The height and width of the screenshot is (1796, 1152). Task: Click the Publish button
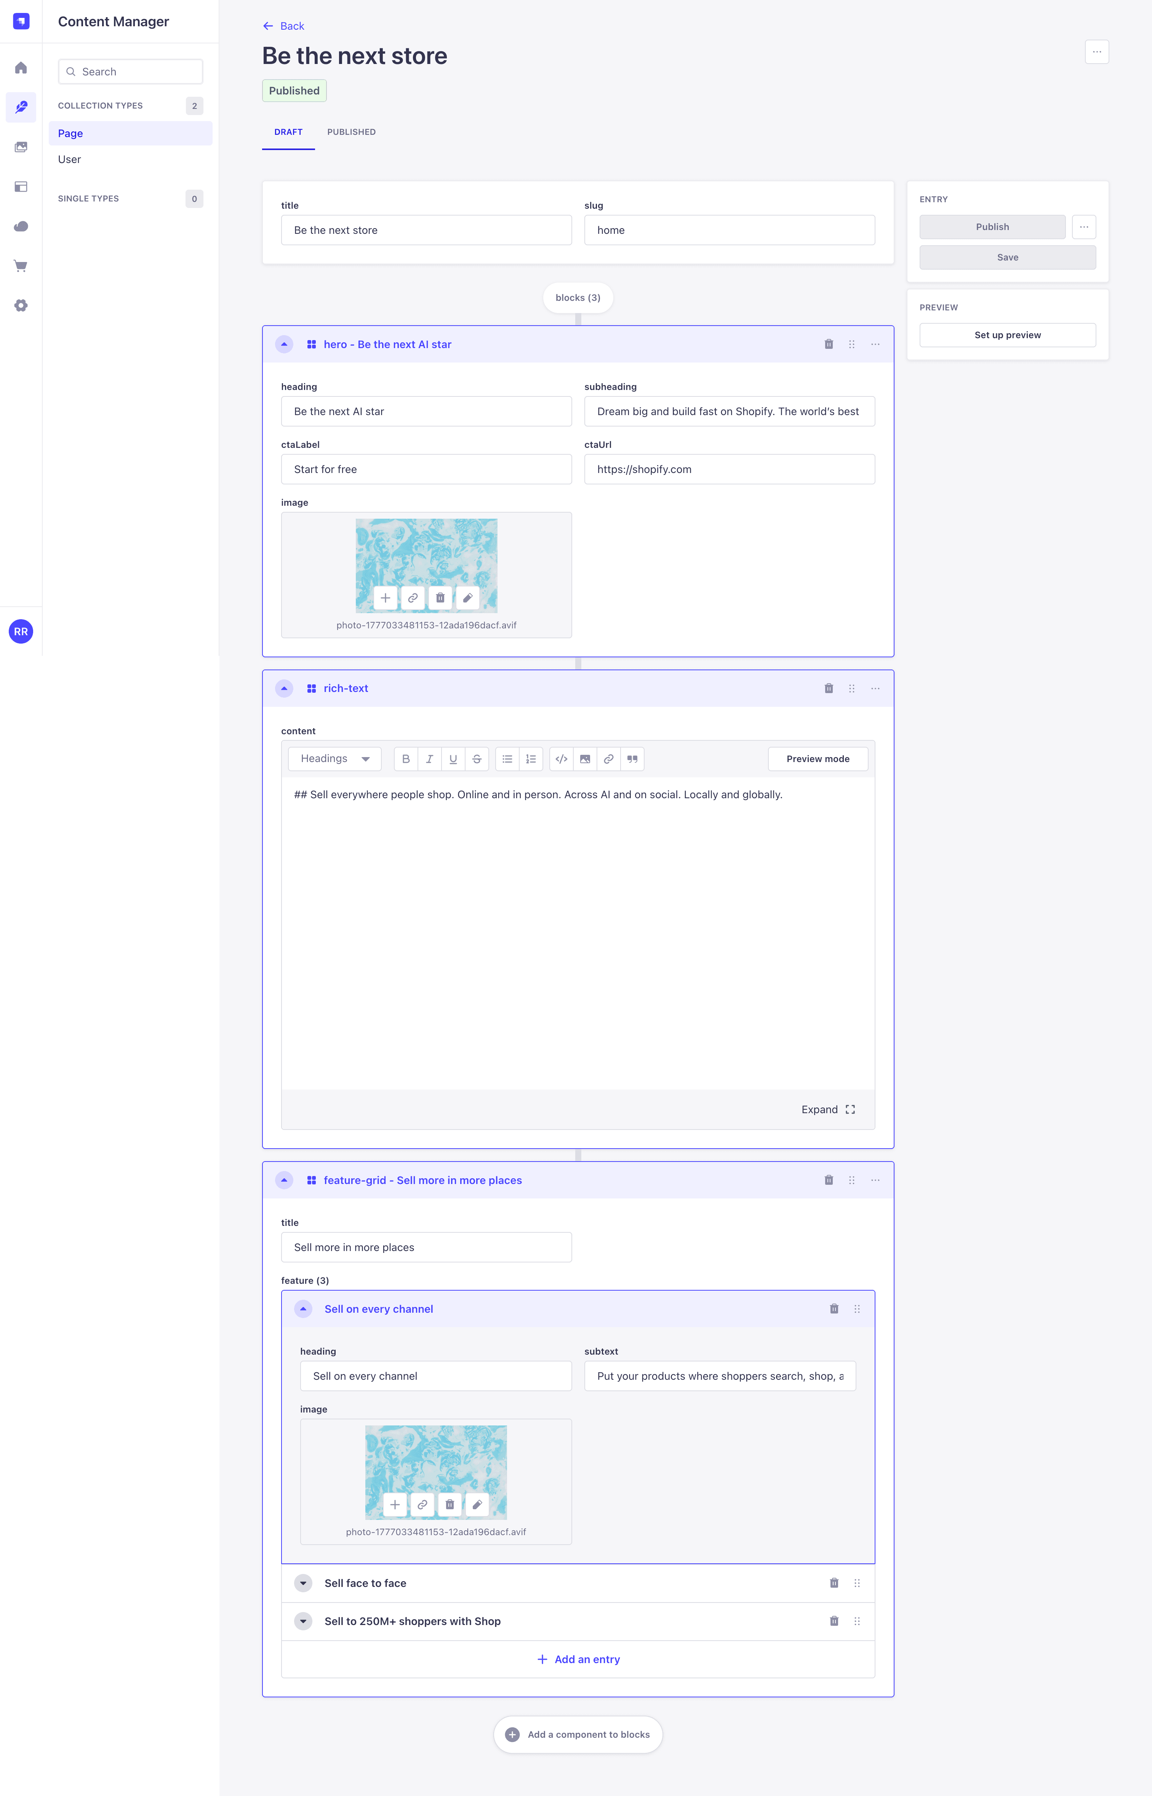point(993,227)
